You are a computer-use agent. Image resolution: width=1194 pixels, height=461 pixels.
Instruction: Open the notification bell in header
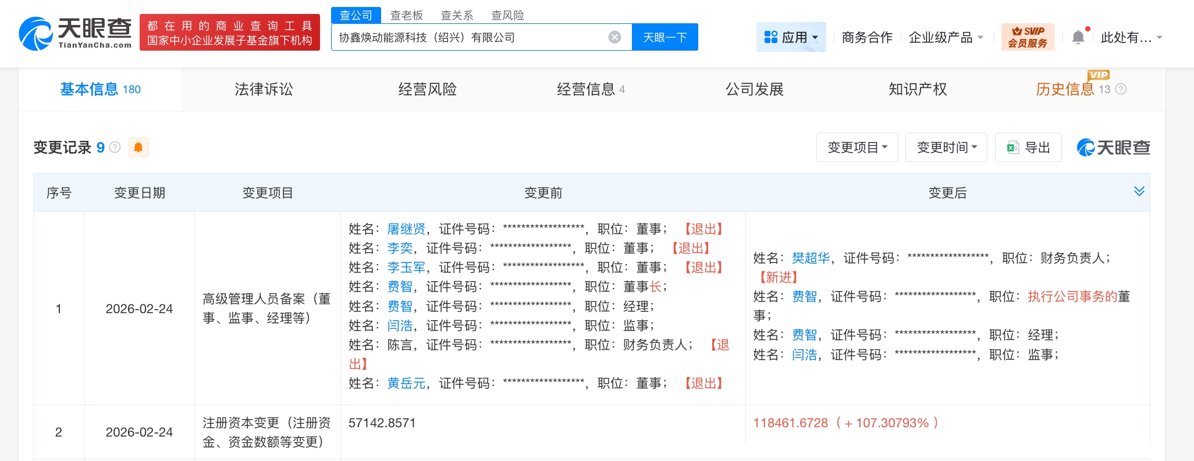pos(1078,37)
